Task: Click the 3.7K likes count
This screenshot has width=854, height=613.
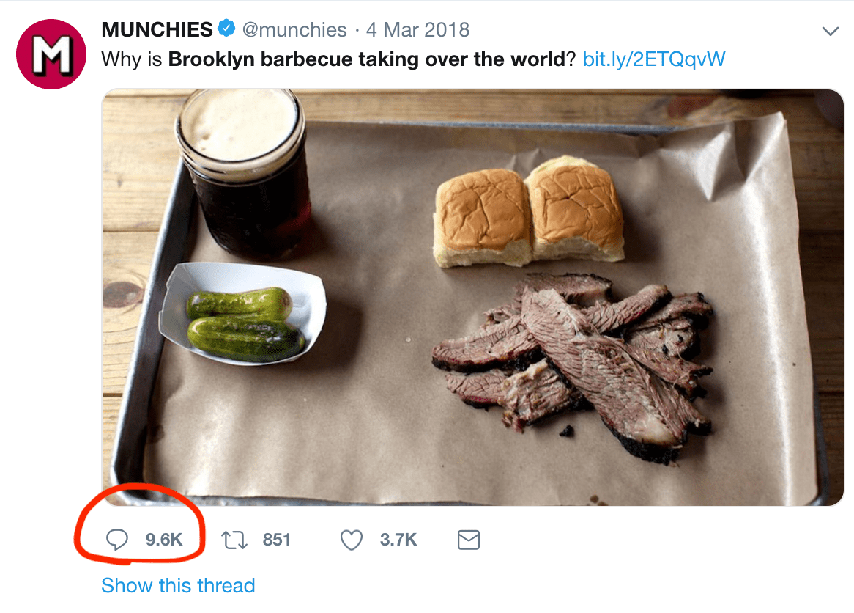Action: [398, 540]
